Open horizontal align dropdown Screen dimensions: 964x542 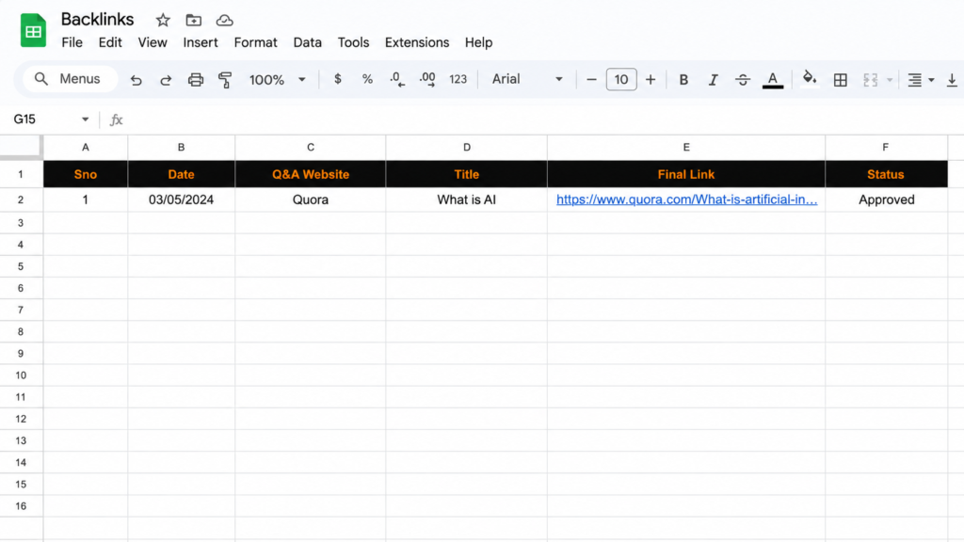tap(921, 80)
